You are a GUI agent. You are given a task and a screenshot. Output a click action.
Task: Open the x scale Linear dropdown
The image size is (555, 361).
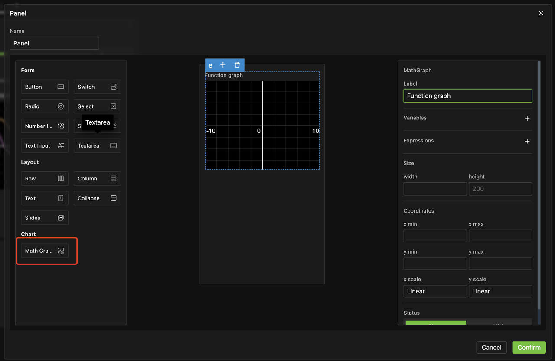(435, 291)
